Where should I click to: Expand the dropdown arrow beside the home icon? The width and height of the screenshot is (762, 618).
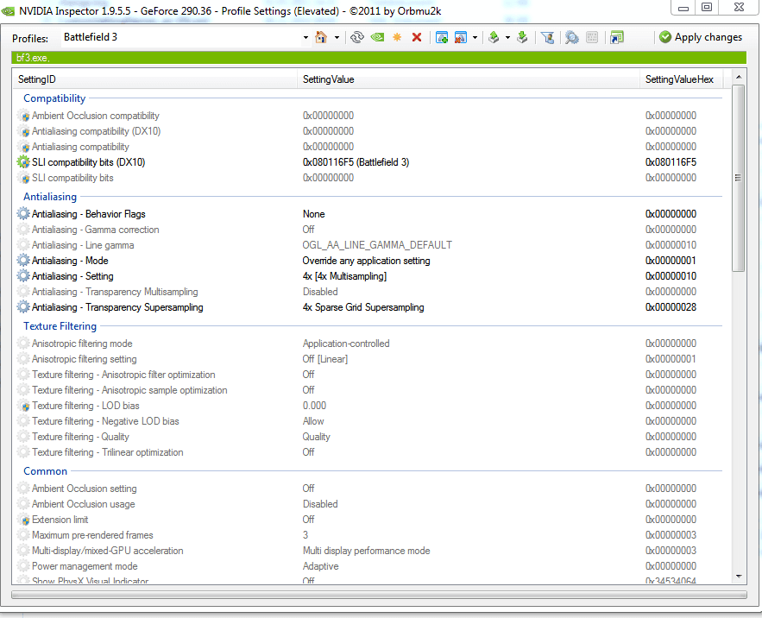(337, 37)
